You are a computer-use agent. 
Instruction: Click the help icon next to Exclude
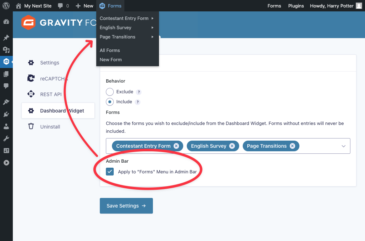click(139, 92)
